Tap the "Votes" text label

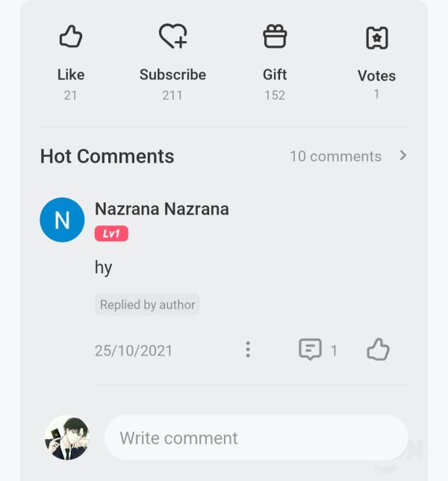[376, 75]
